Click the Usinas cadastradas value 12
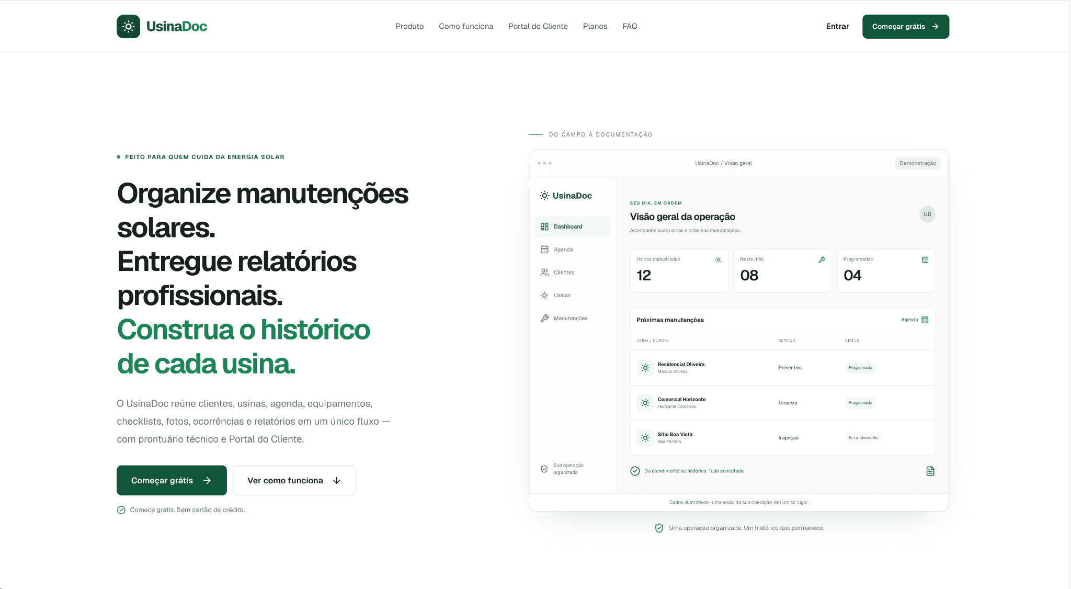This screenshot has width=1071, height=589. point(644,276)
